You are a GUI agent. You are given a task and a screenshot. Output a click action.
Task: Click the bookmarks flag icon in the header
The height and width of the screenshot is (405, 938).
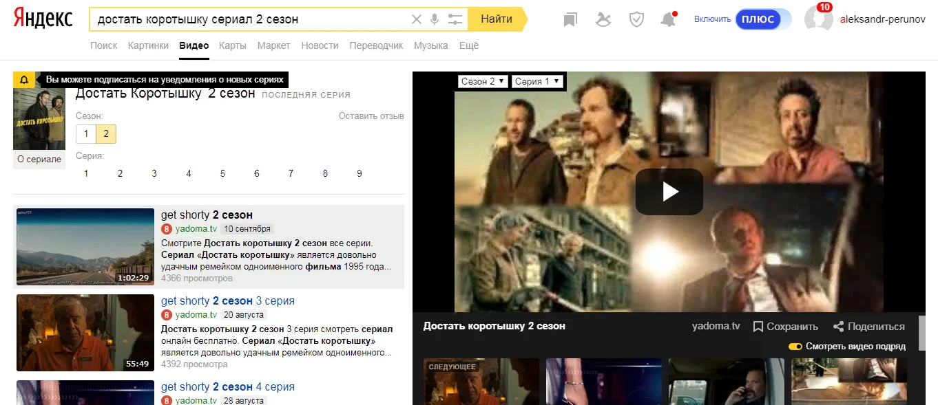(569, 19)
